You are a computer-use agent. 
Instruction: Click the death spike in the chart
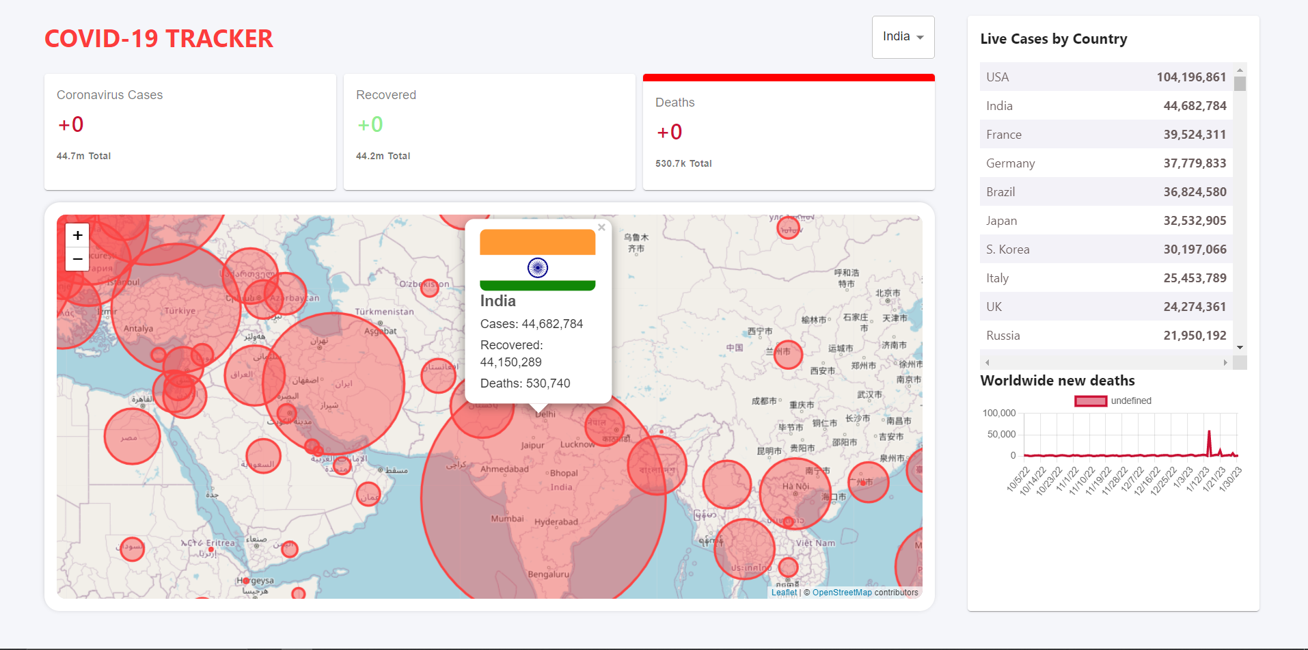point(1209,442)
